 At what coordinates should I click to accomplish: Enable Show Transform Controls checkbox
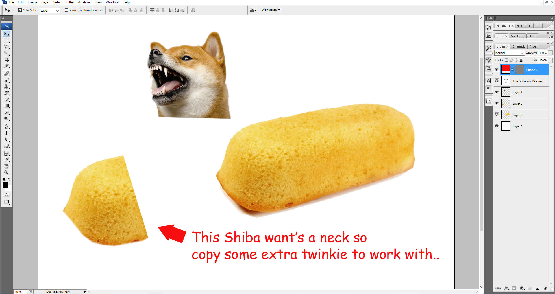66,10
